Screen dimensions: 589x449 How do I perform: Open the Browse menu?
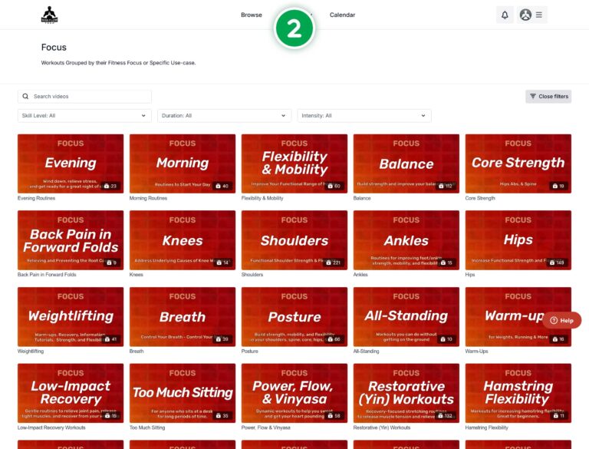point(252,15)
